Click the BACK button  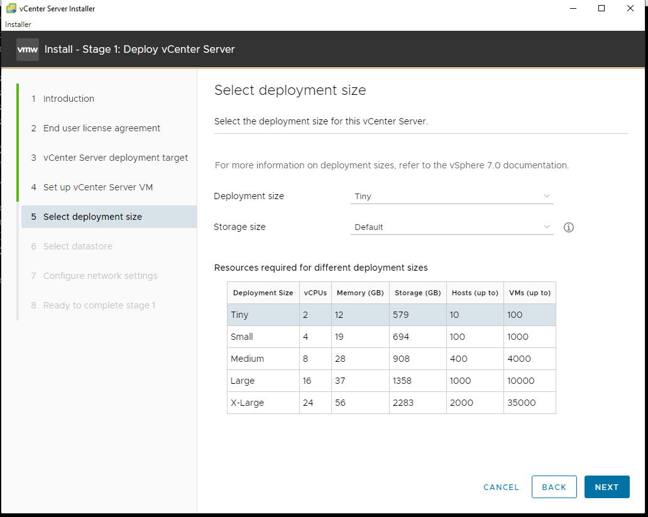[x=554, y=487]
